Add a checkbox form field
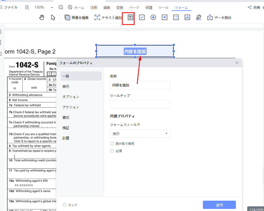Screen dimensions: 264x211 click(142, 17)
